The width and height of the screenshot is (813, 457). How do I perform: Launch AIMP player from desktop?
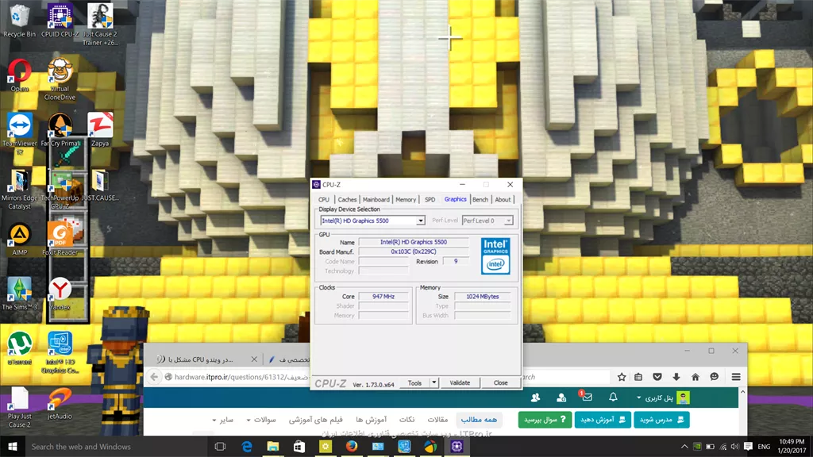(19, 240)
